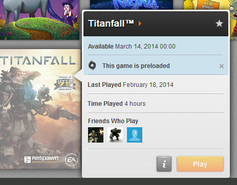
Task: Click the Origin logo next to the preloaded notice
Action: pos(92,65)
